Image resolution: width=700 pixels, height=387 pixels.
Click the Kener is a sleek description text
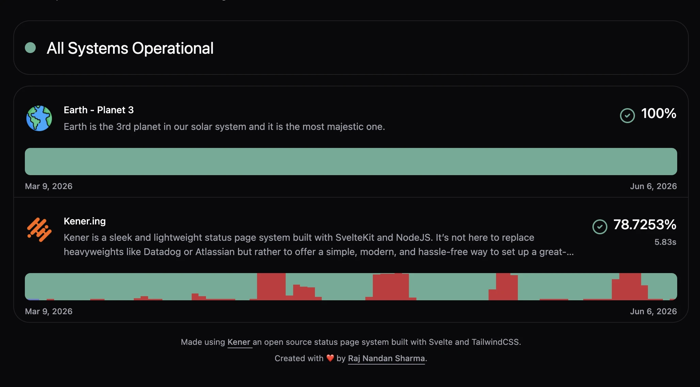[319, 245]
